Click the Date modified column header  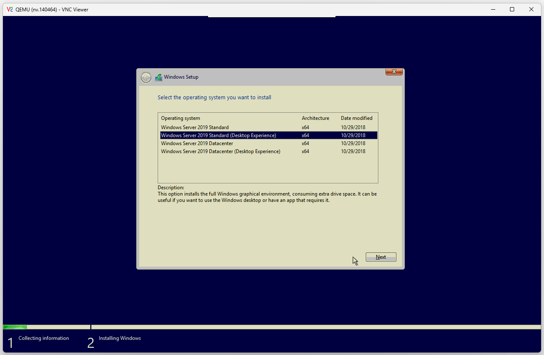(x=357, y=118)
